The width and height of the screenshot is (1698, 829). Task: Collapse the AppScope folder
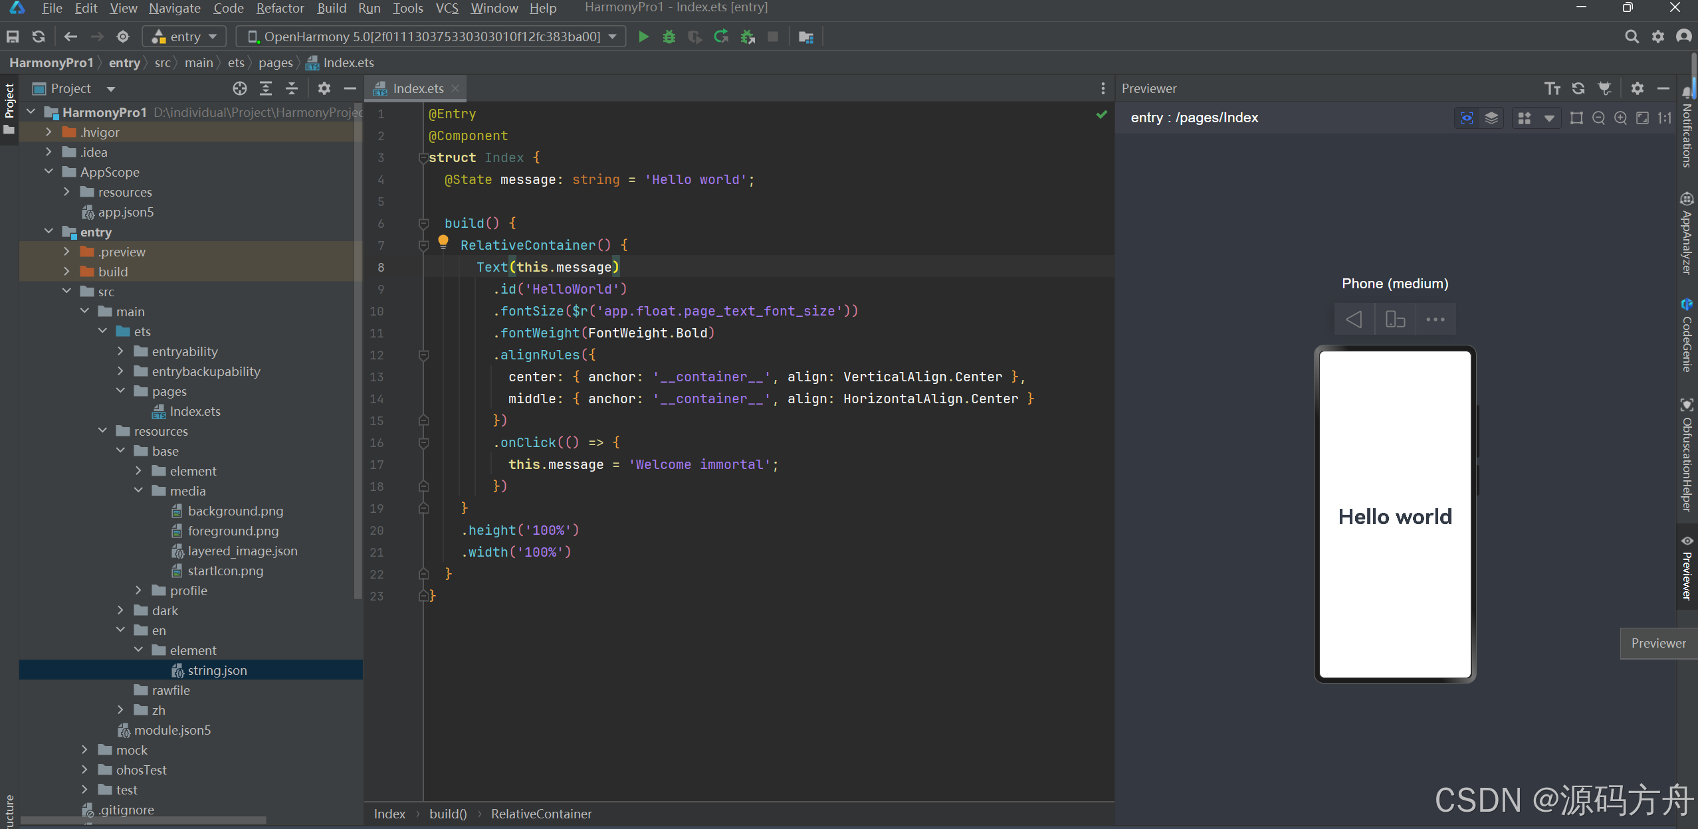click(x=49, y=172)
